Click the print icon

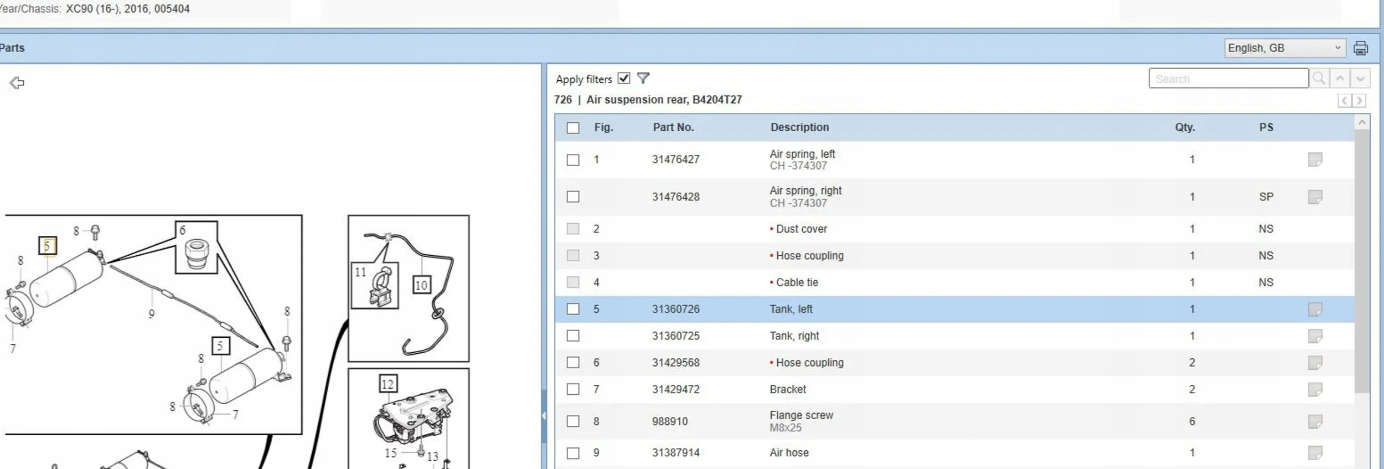coord(1360,48)
